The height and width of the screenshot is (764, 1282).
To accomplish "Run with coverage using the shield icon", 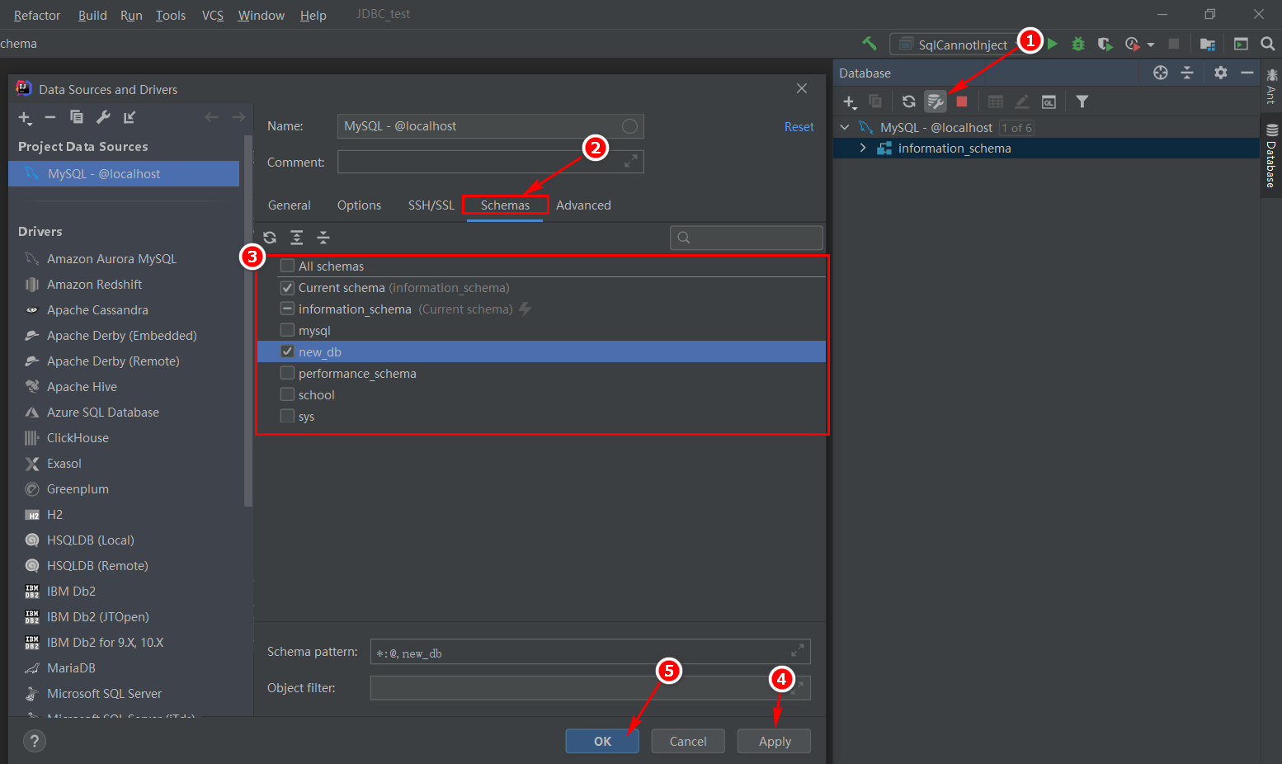I will pos(1105,44).
